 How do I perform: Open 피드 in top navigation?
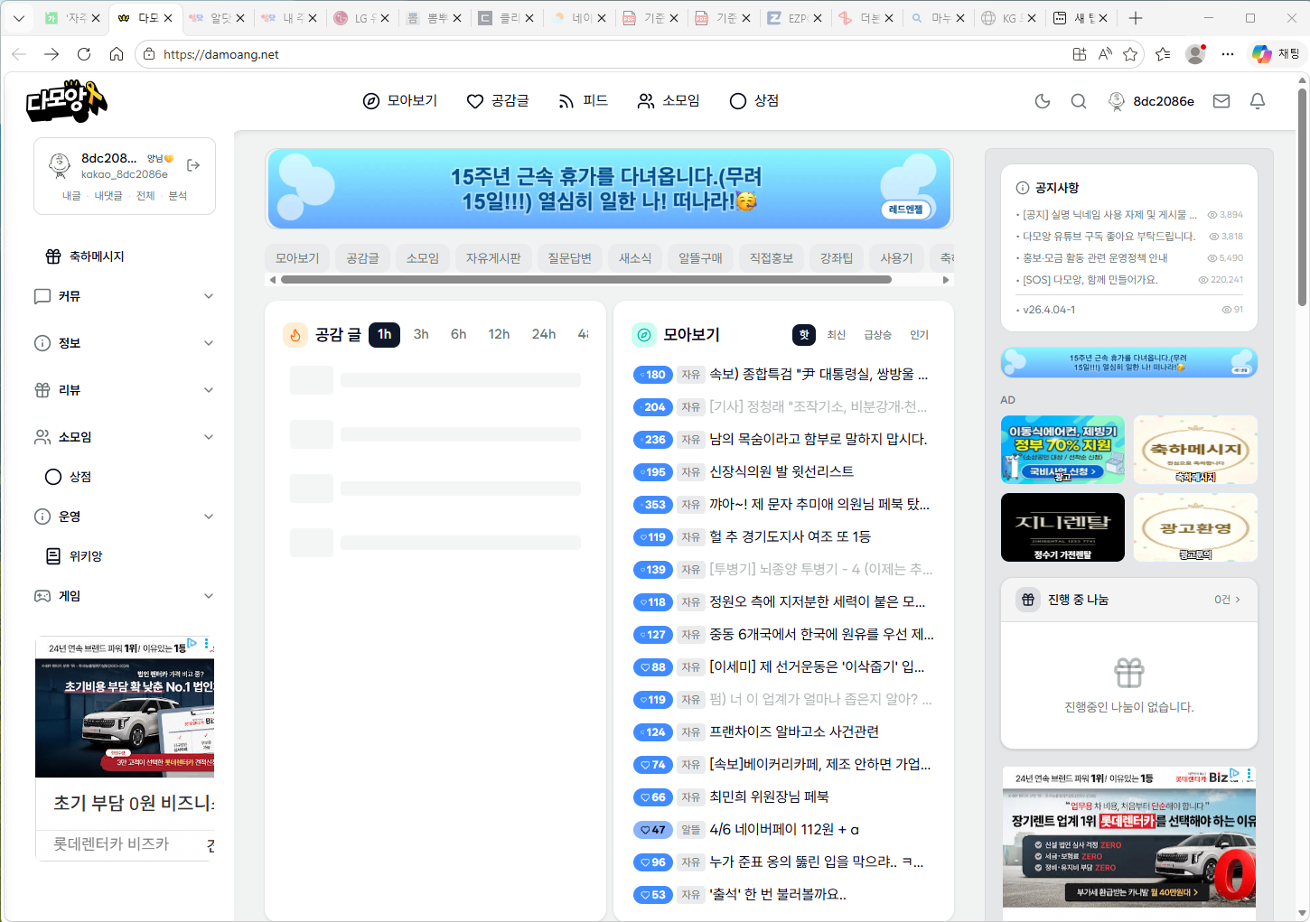pos(583,100)
